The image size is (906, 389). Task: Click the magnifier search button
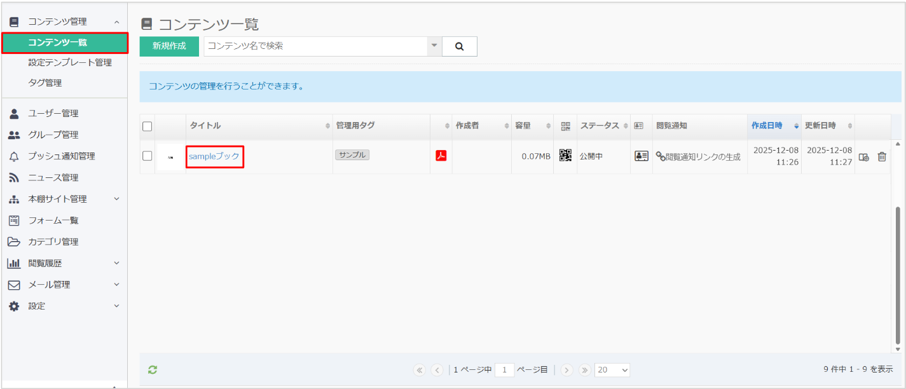click(x=459, y=46)
